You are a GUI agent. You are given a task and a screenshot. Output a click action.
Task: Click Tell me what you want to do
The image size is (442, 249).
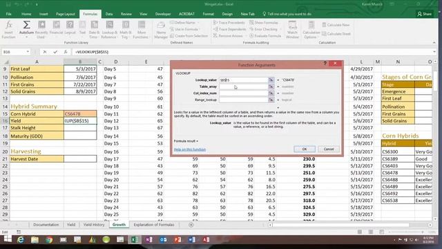287,14
